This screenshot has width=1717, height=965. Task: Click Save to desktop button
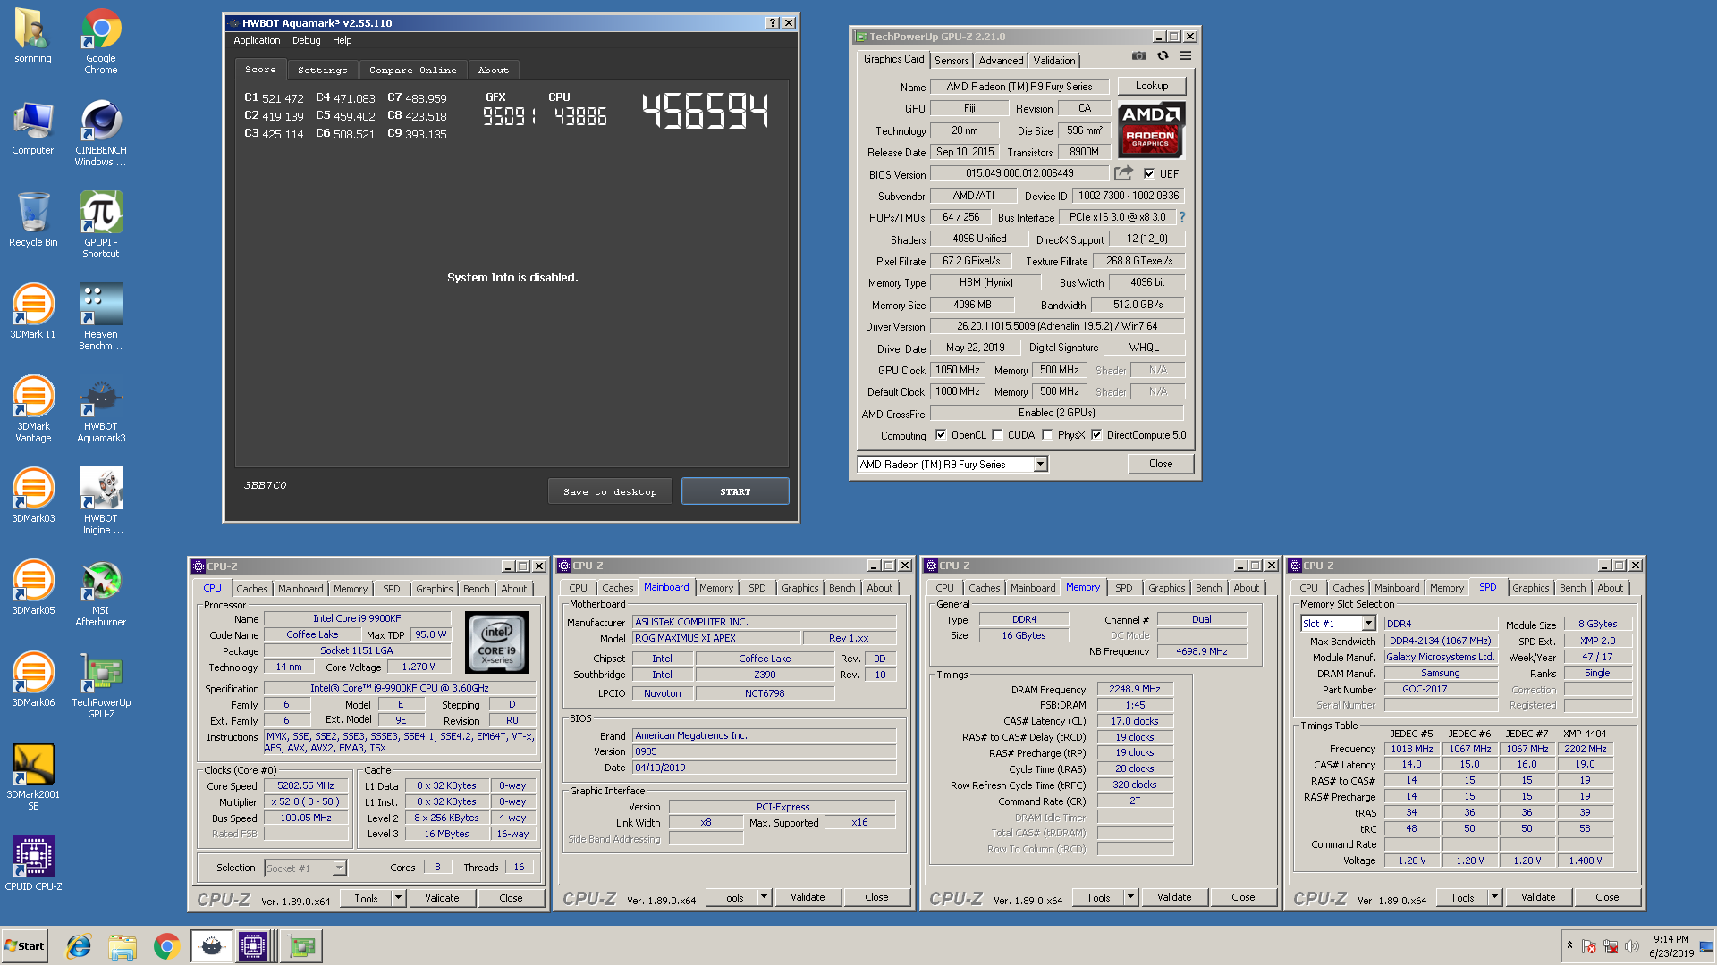610,491
